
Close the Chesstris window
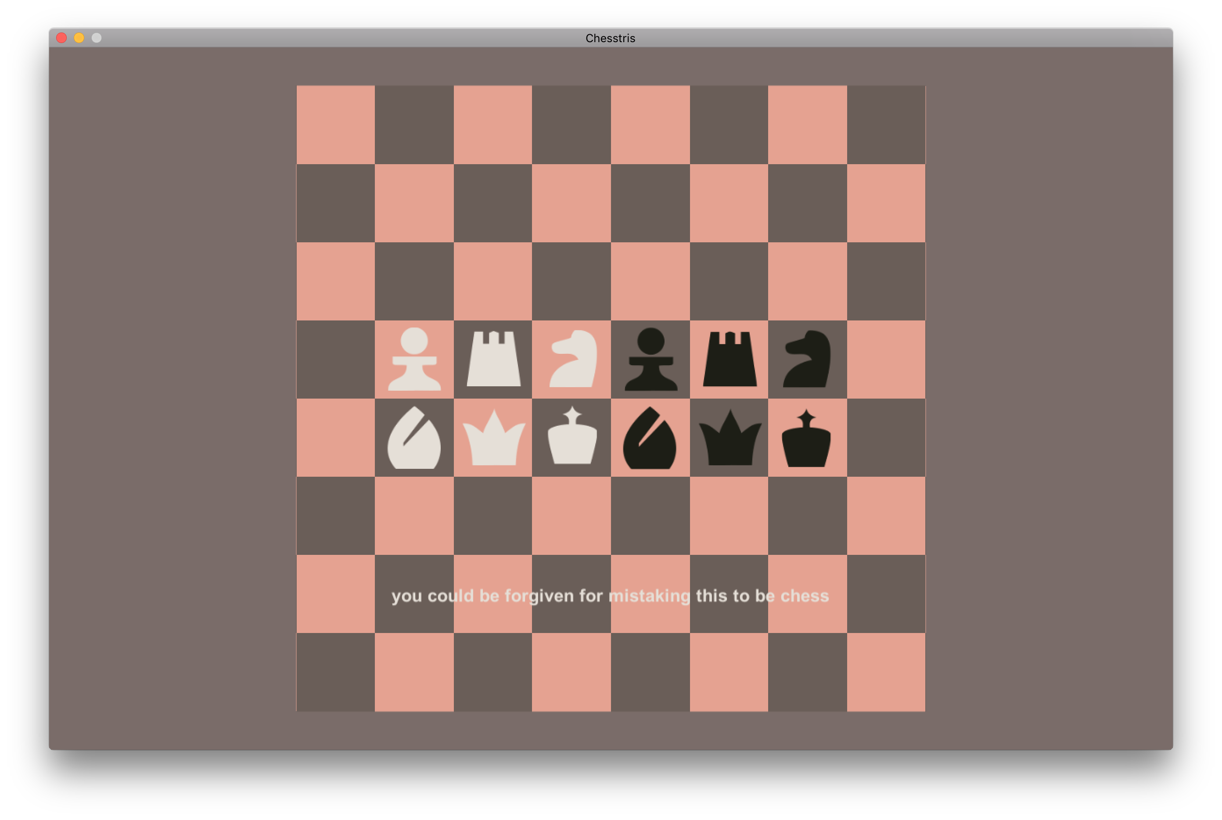pyautogui.click(x=62, y=38)
